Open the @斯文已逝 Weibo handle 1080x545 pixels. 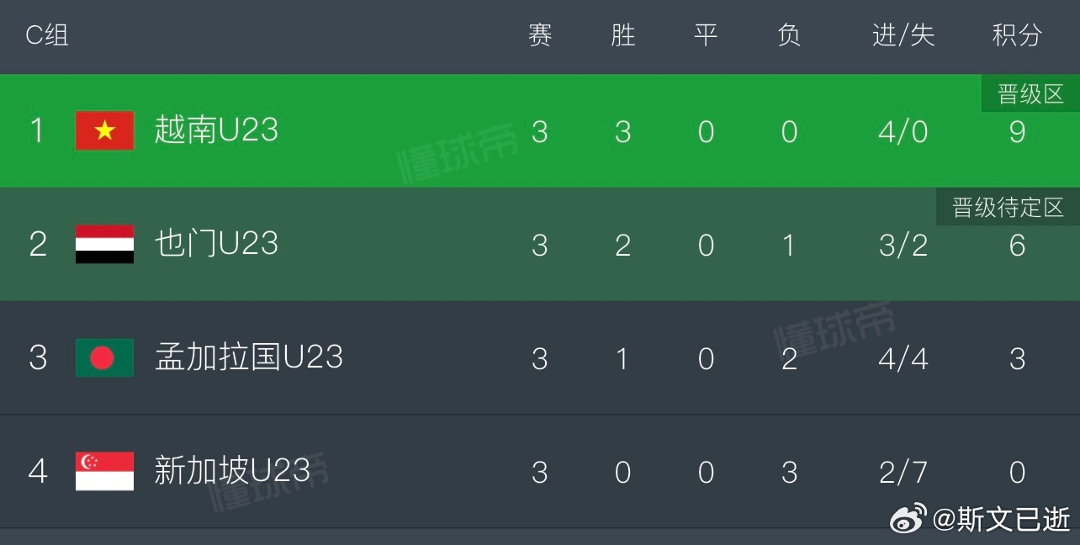[x=1002, y=520]
